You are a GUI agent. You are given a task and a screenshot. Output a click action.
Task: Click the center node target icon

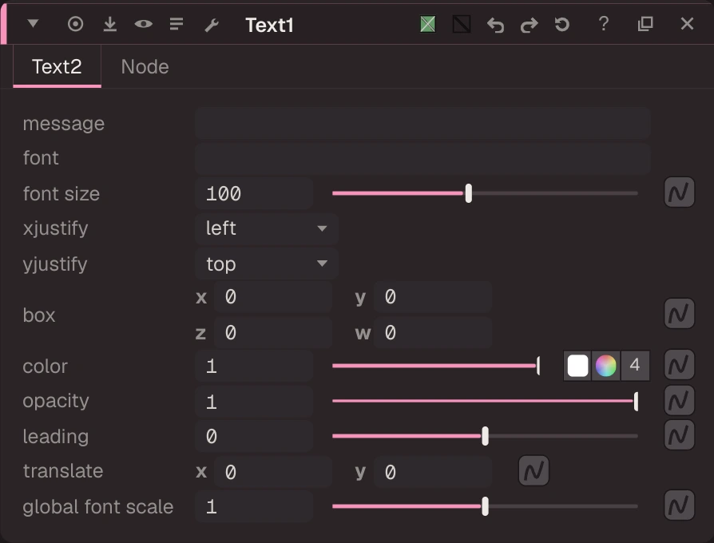(x=76, y=24)
